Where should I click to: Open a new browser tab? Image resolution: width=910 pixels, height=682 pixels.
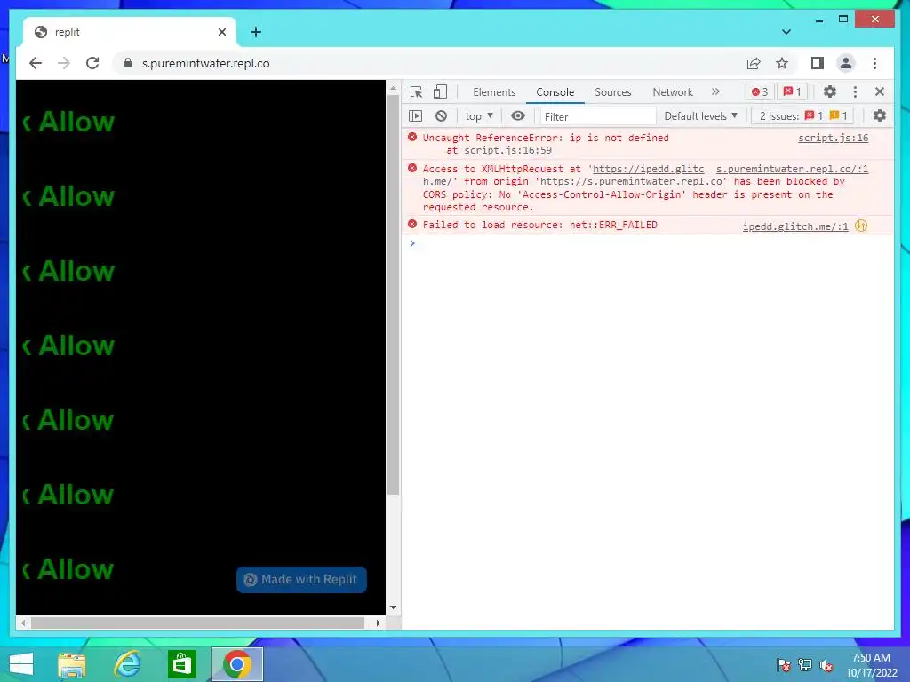pos(256,32)
